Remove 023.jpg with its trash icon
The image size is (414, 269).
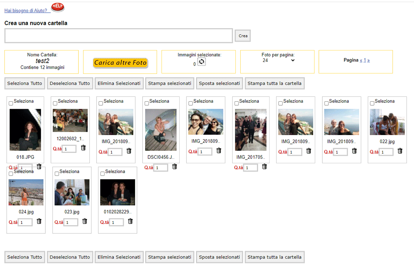coord(85,221)
